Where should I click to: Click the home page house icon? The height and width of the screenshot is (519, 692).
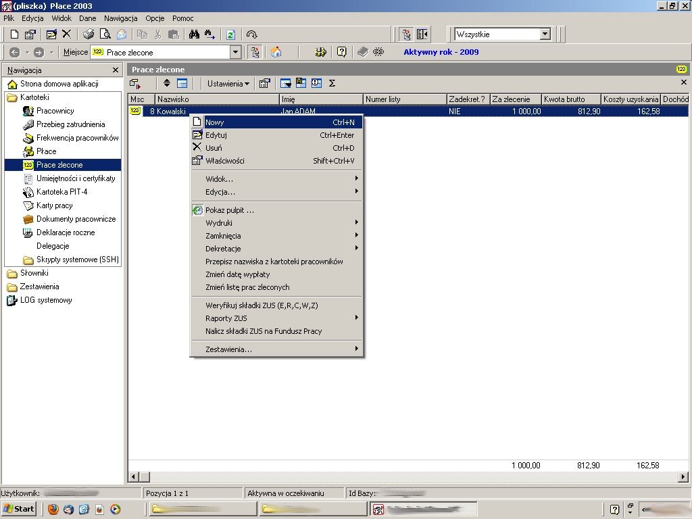pyautogui.click(x=276, y=52)
